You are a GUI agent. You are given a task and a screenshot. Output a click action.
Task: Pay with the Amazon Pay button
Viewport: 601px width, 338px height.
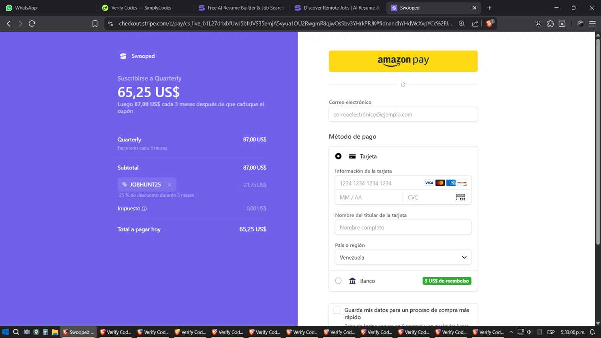(x=403, y=61)
